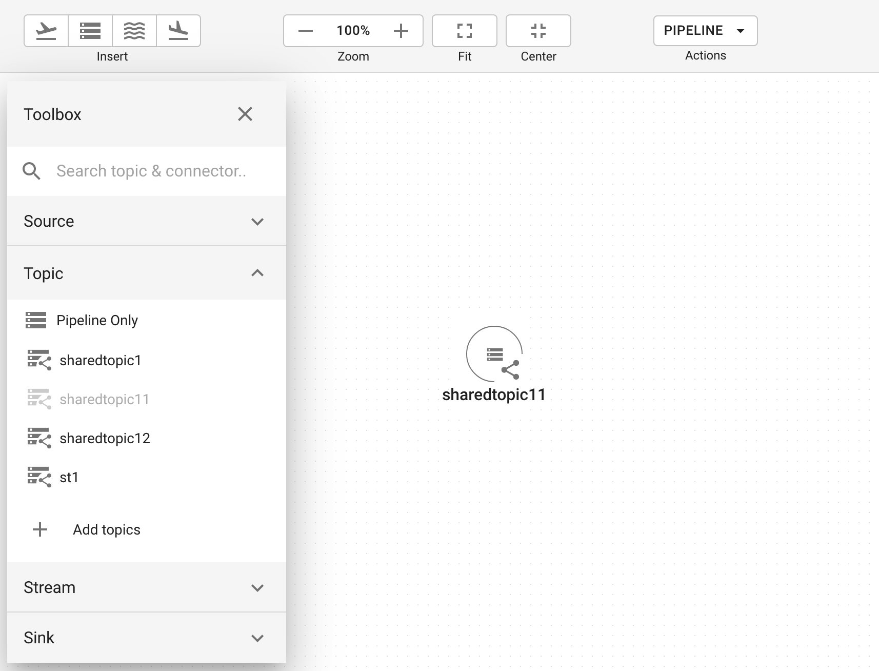Select sharedtopic11 node on the canvas
This screenshot has height=671, width=879.
tap(494, 354)
